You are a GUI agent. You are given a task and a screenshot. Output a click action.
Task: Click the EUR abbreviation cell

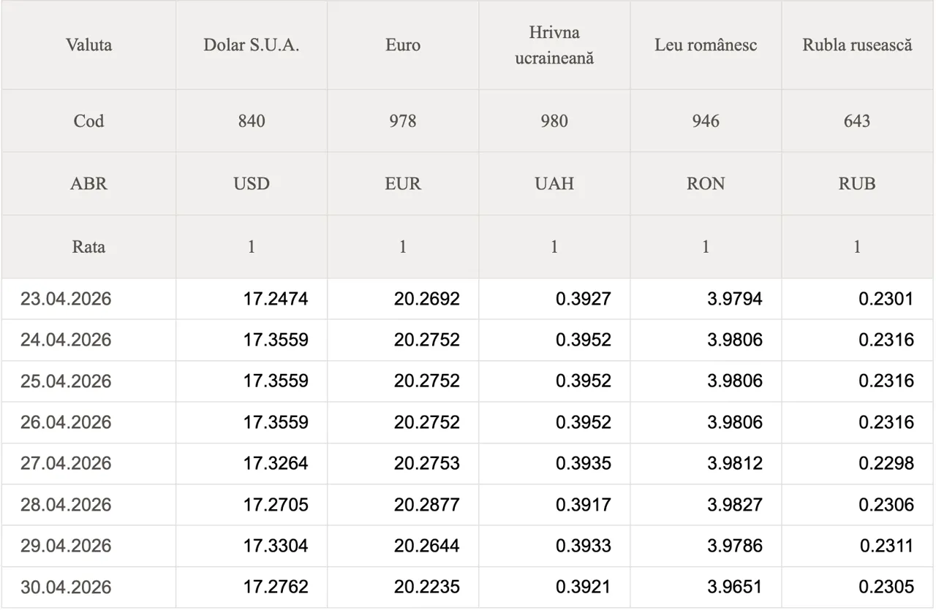pos(403,183)
